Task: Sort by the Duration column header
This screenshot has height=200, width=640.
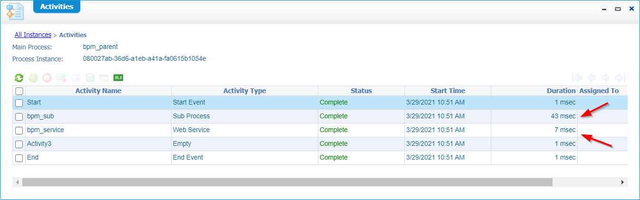Action: (561, 91)
